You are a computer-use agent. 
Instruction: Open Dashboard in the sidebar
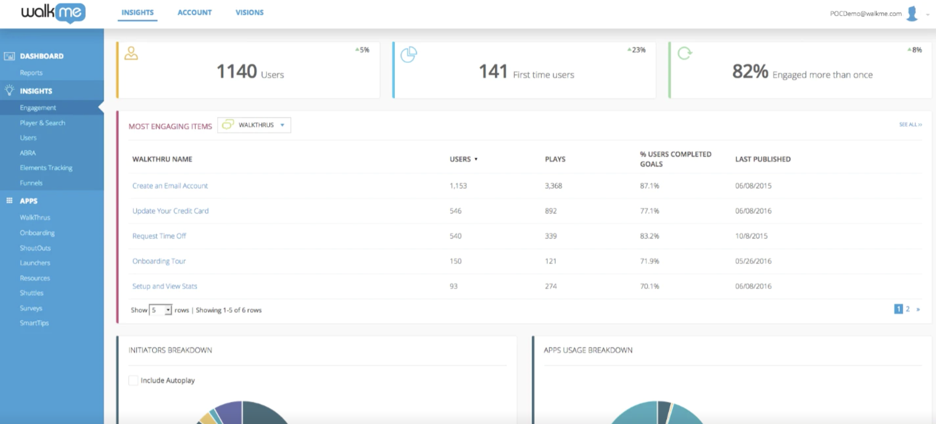click(x=42, y=56)
